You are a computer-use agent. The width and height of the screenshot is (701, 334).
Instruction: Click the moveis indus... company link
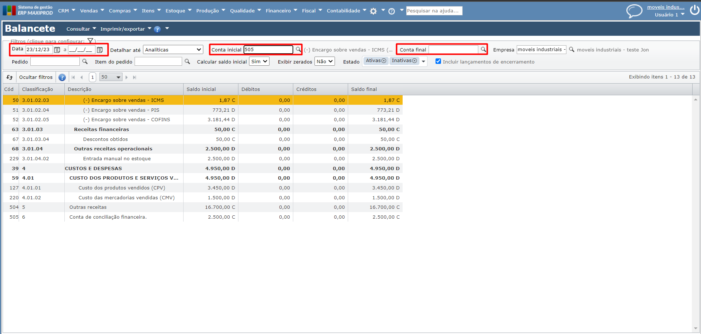(666, 7)
